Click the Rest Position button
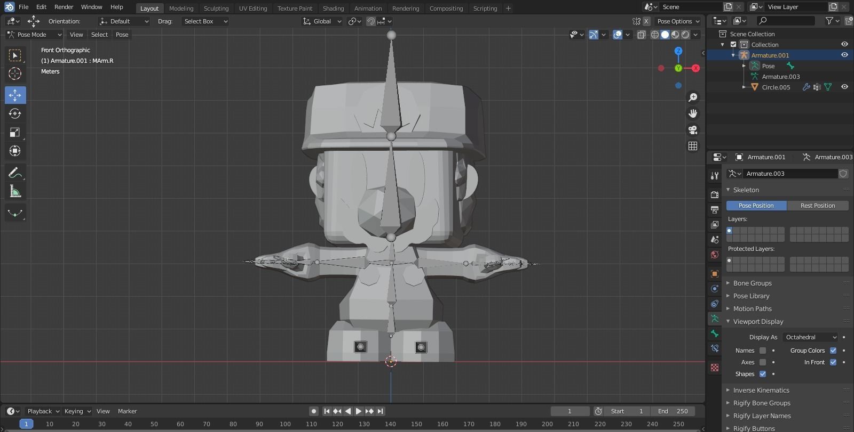 coord(818,206)
